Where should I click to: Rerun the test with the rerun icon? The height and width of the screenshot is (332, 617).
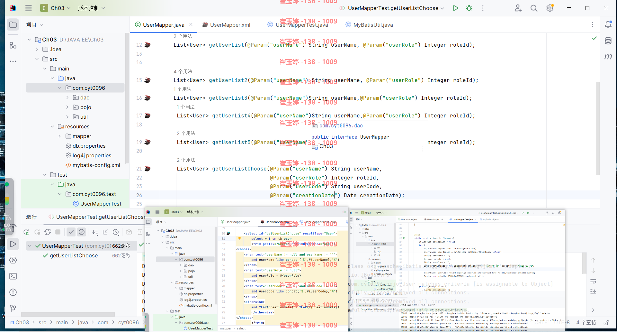26,232
